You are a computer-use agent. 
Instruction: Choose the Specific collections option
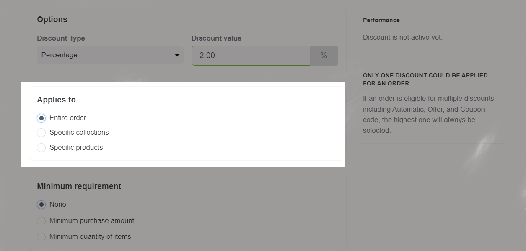[x=41, y=133]
